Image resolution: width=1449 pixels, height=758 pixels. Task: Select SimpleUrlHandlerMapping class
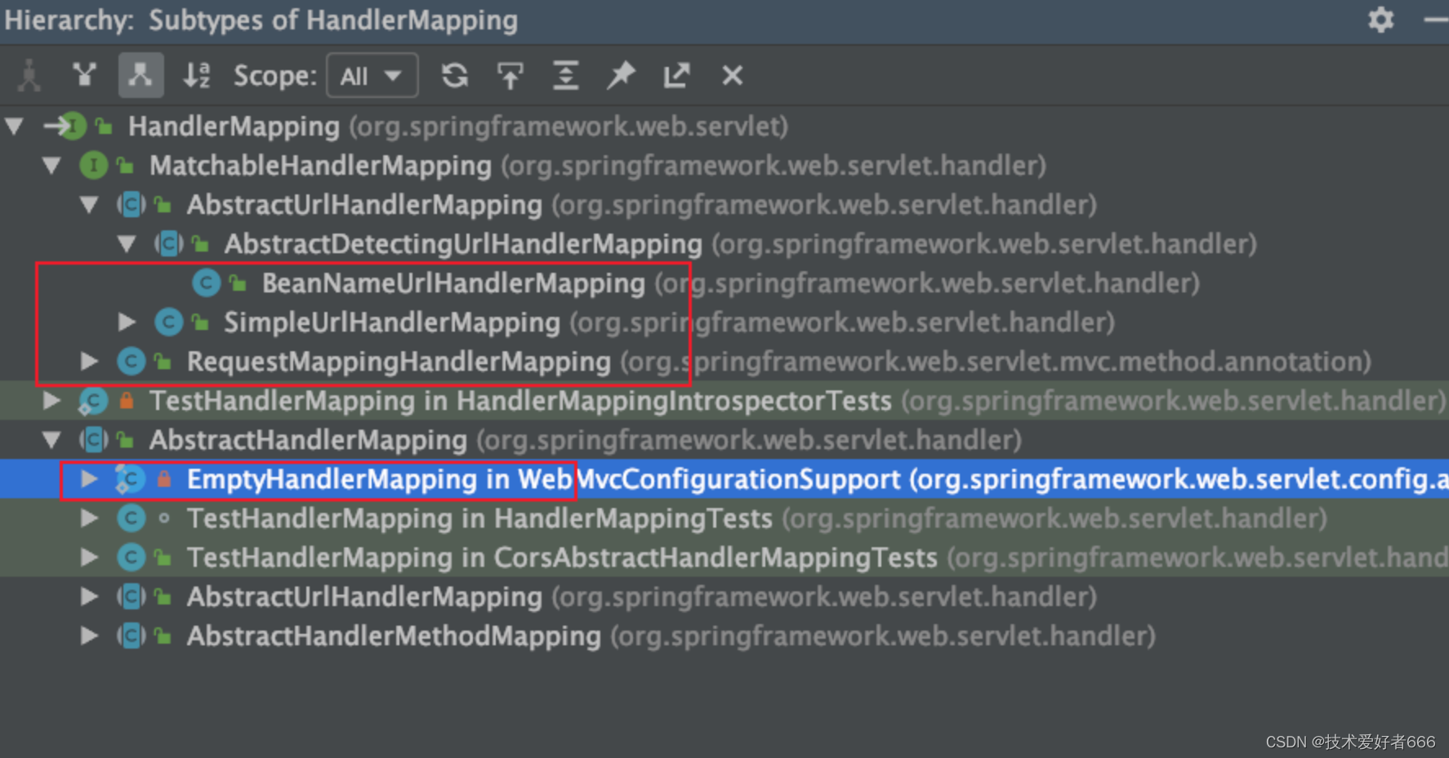(724, 323)
